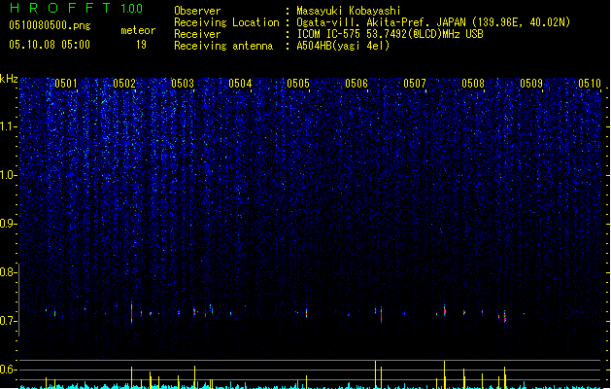Click the timestamp 05.10.08 05:00

coord(50,45)
